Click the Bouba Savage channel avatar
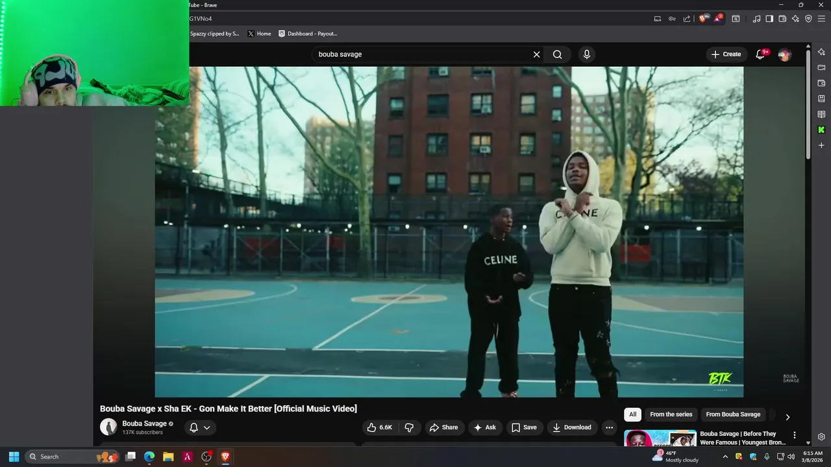 (x=108, y=427)
